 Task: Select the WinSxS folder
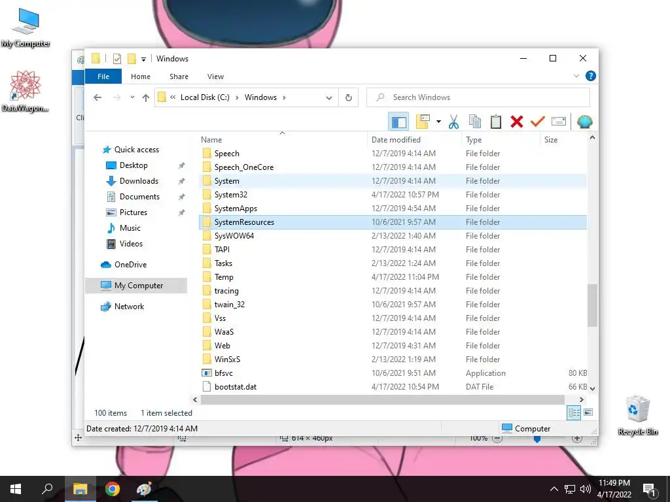(393, 360)
